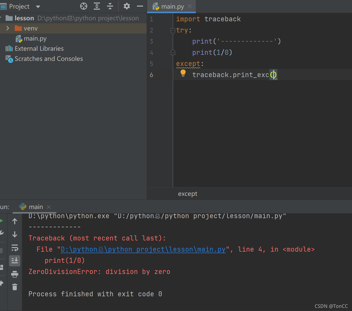Click the Expand All icon in the Project toolbar
This screenshot has width=352, height=311.
(97, 6)
